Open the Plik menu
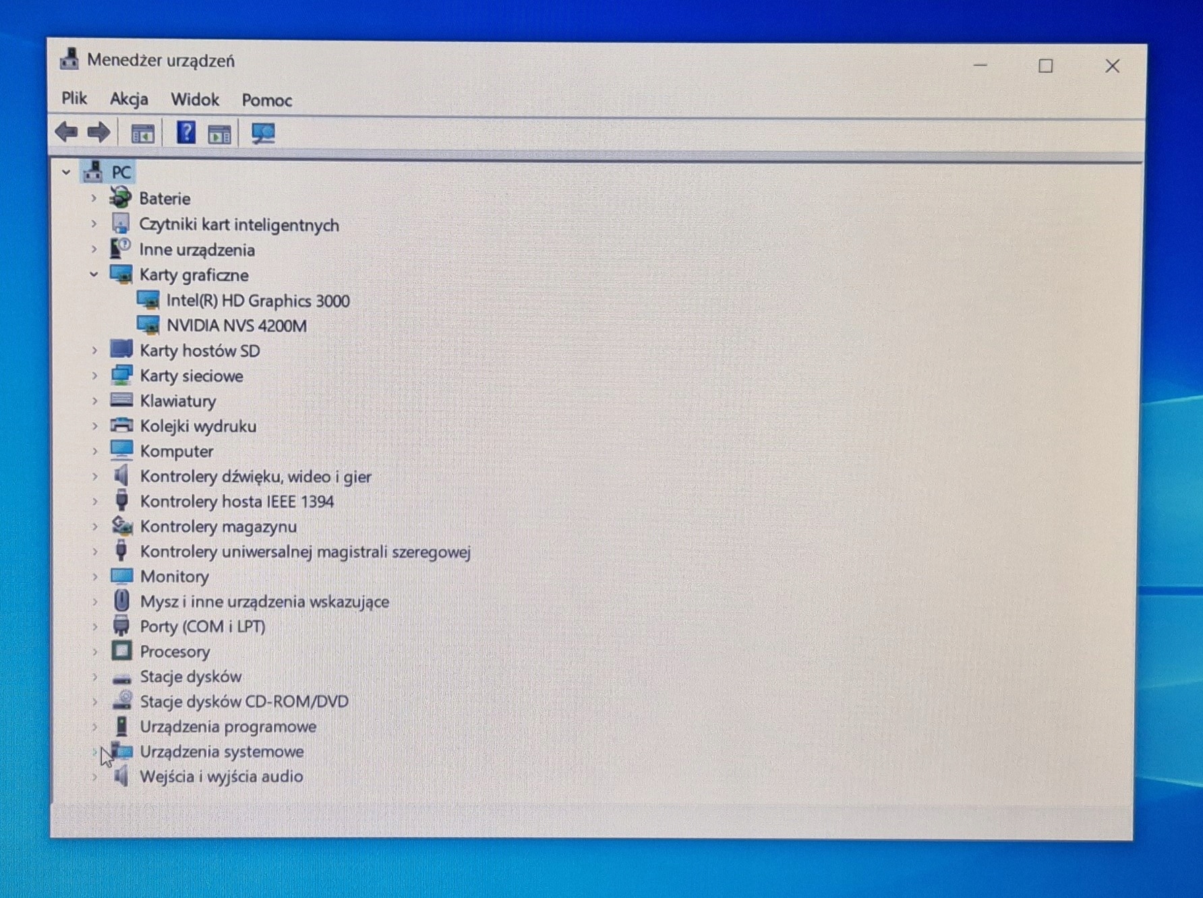The width and height of the screenshot is (1203, 898). [74, 98]
